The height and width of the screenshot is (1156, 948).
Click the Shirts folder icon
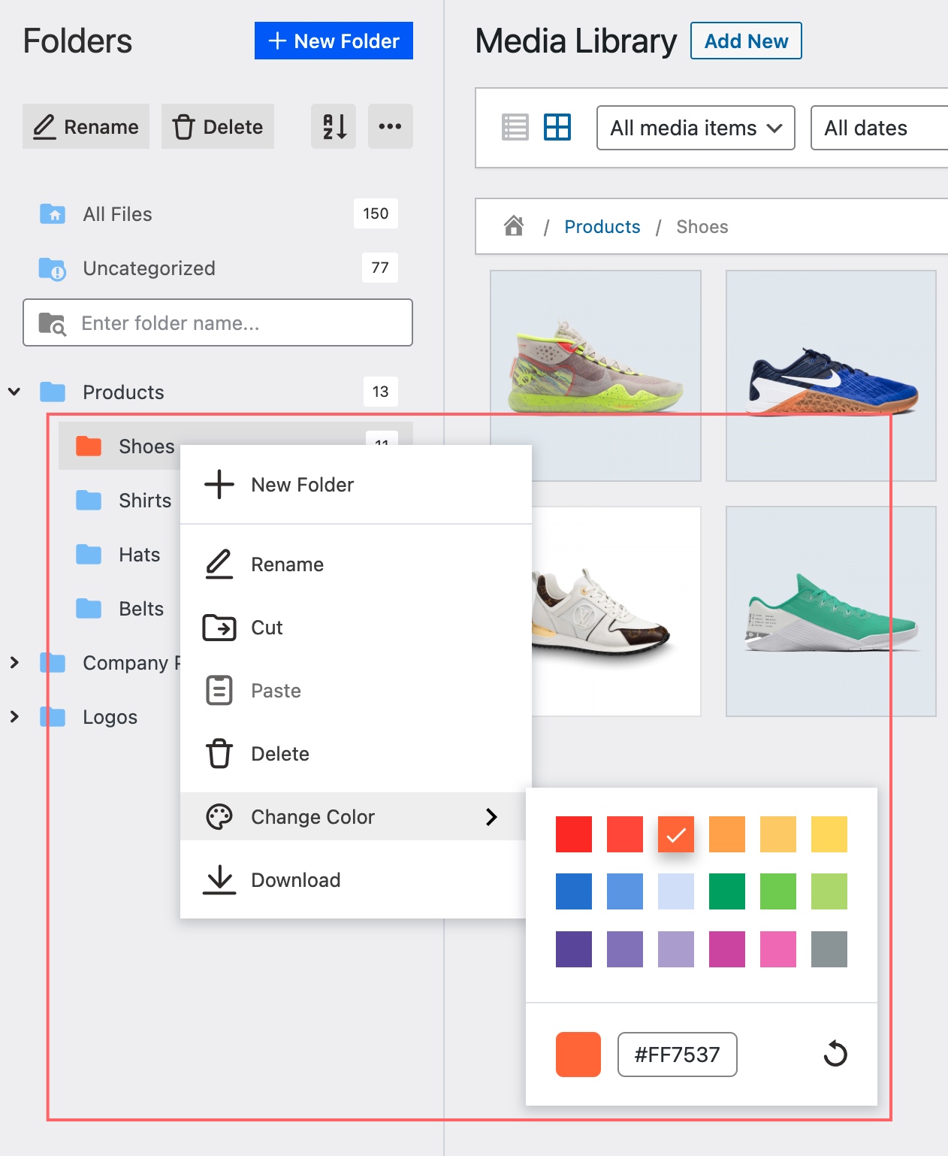[x=89, y=500]
